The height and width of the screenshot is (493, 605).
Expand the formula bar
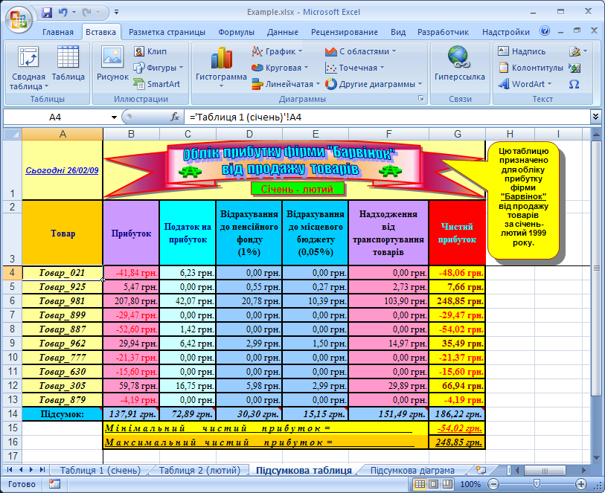595,117
